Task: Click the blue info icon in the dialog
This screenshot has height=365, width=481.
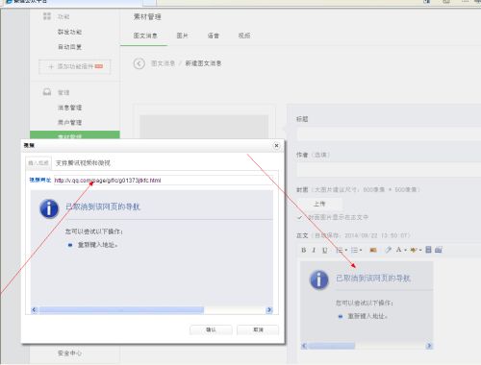Action: 49,208
